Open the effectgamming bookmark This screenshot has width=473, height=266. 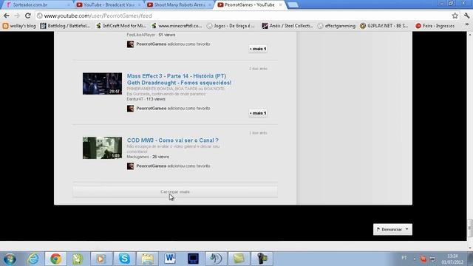coord(336,26)
